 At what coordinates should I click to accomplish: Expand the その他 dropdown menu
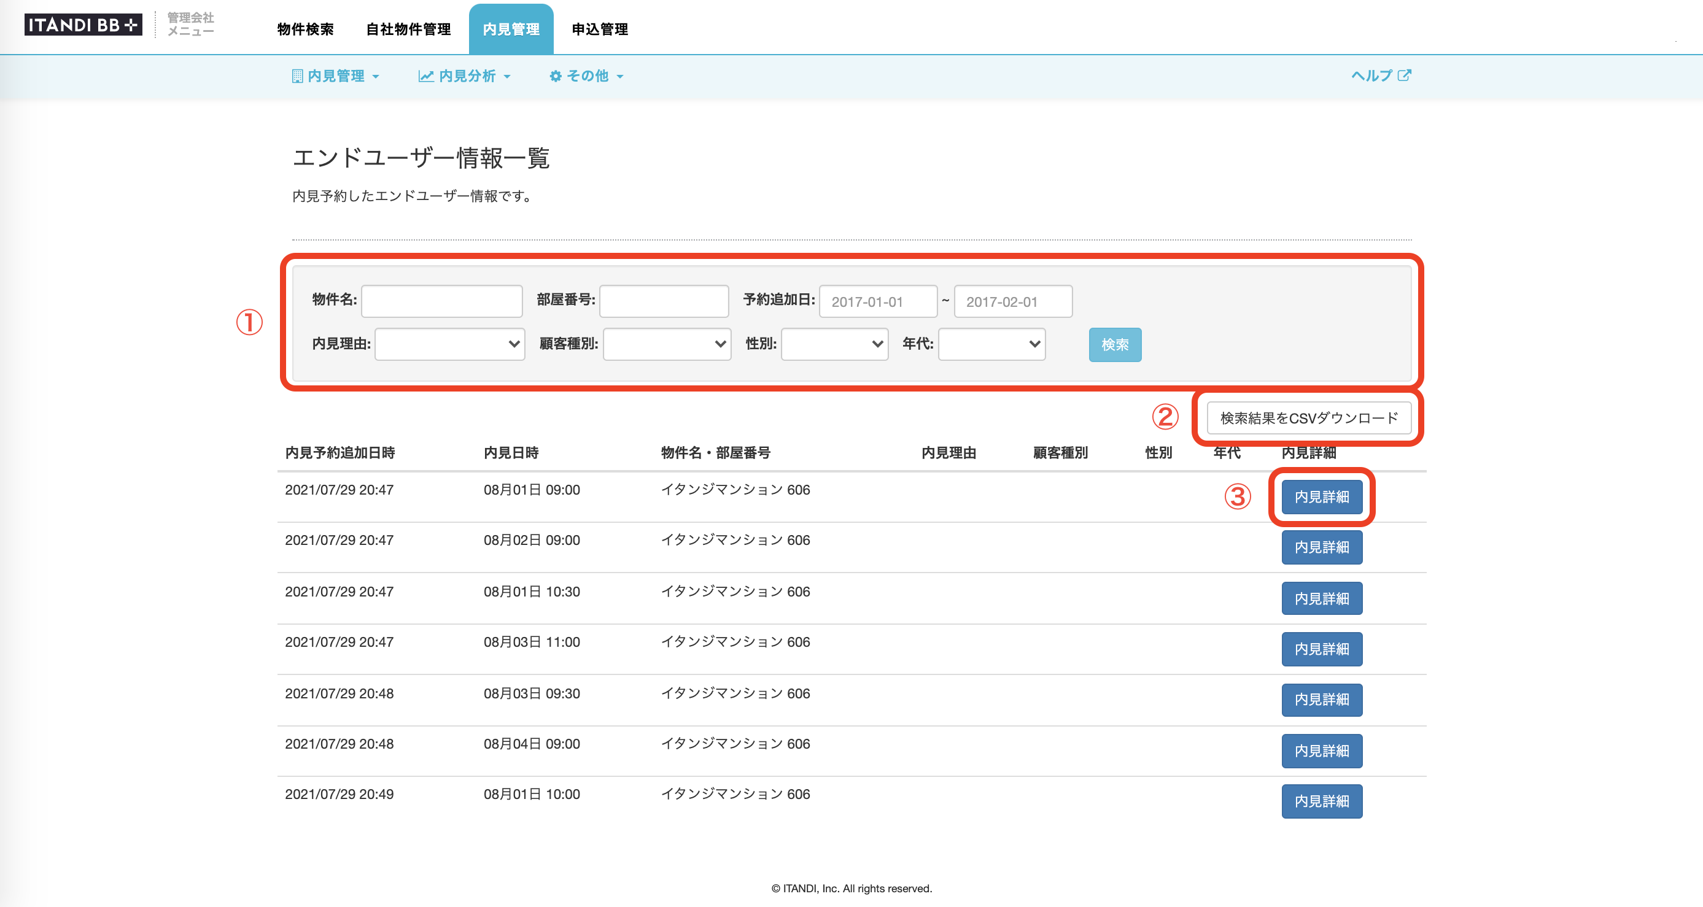pos(586,76)
